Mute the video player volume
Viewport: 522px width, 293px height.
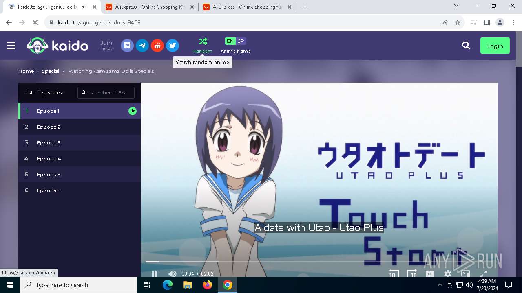pos(172,274)
